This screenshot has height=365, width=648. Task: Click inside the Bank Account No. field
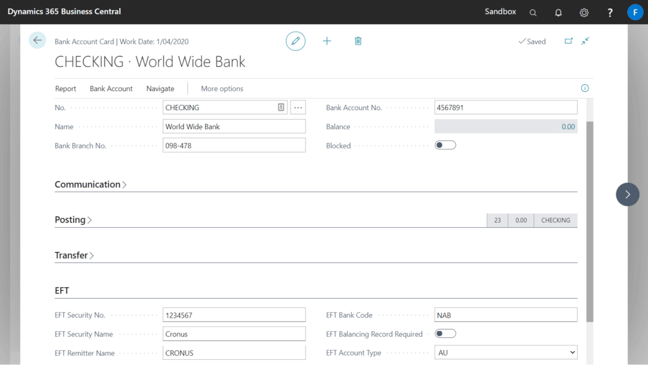[x=505, y=107]
